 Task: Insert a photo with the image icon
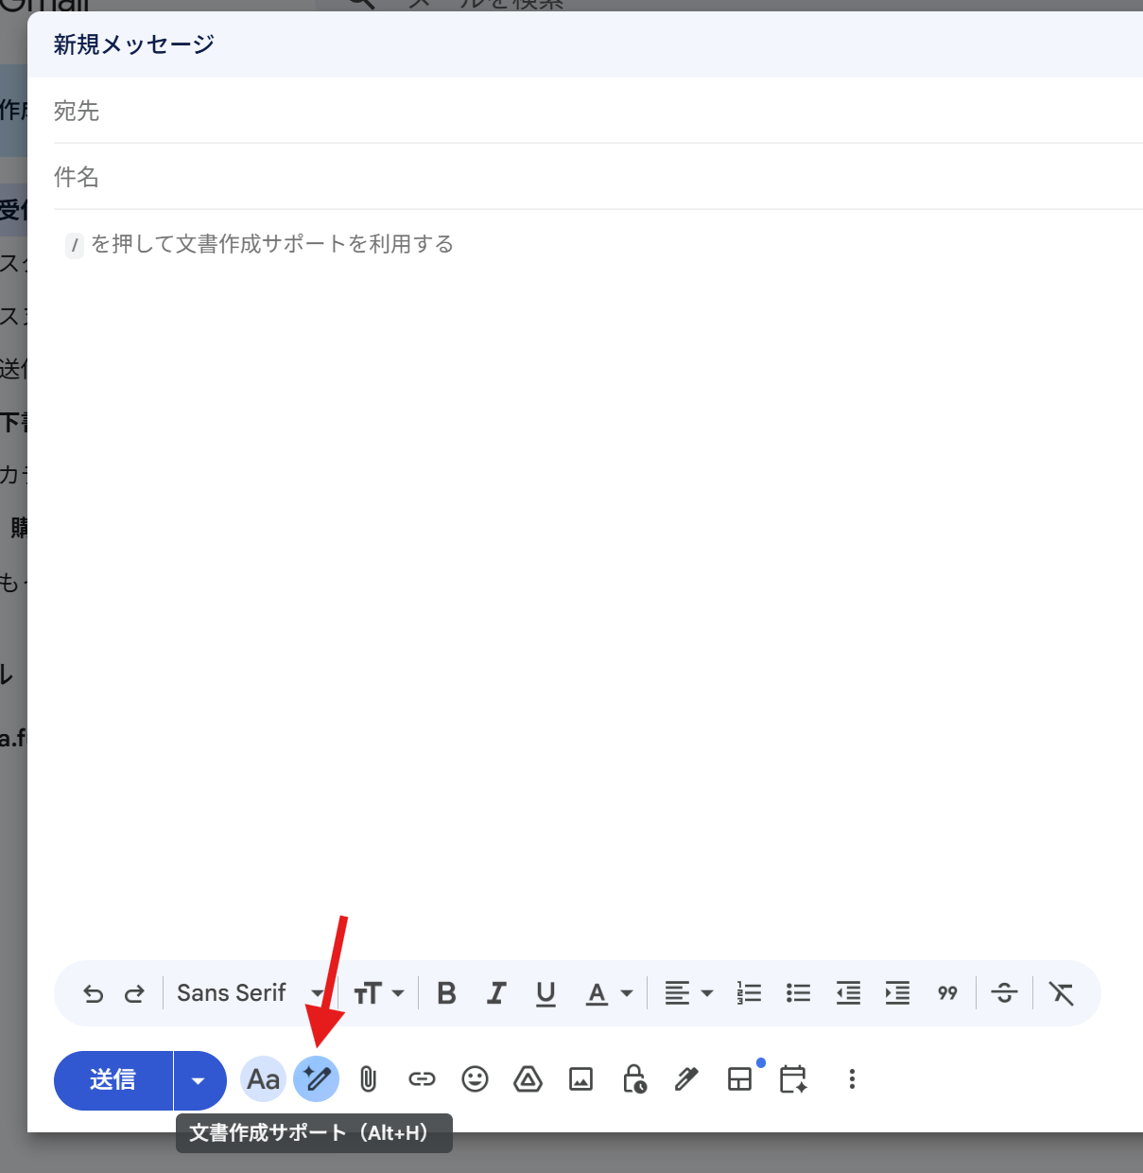[x=580, y=1079]
